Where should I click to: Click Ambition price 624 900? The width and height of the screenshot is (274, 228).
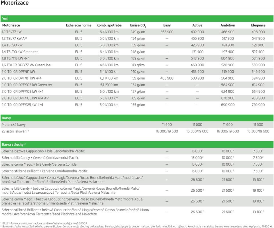click(x=228, y=92)
